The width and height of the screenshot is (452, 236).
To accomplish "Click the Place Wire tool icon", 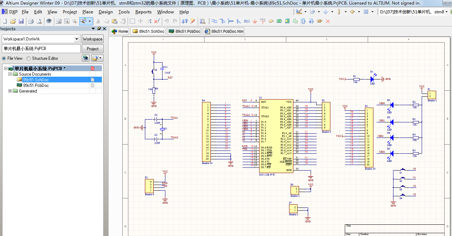I will (x=214, y=21).
